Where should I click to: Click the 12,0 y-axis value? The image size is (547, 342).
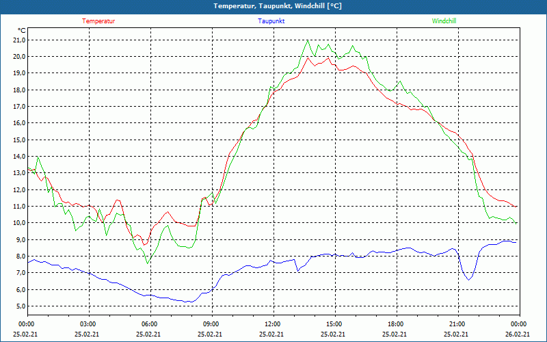click(20, 189)
